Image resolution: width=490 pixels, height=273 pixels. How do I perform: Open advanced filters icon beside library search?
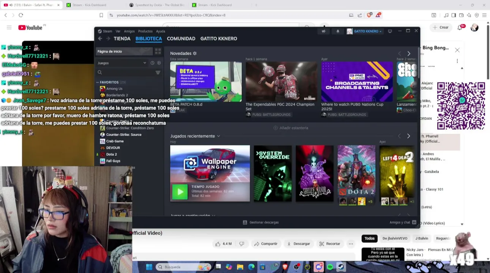[158, 72]
